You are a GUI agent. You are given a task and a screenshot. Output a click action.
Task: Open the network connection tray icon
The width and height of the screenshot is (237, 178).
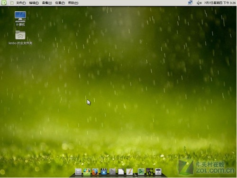pos(191,3)
